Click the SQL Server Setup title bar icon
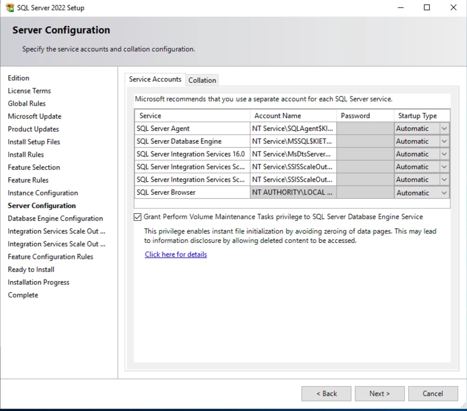This screenshot has width=467, height=411. pos(10,8)
